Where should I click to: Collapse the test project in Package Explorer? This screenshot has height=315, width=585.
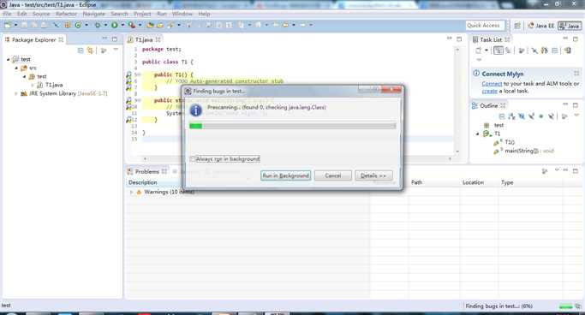(x=9, y=59)
